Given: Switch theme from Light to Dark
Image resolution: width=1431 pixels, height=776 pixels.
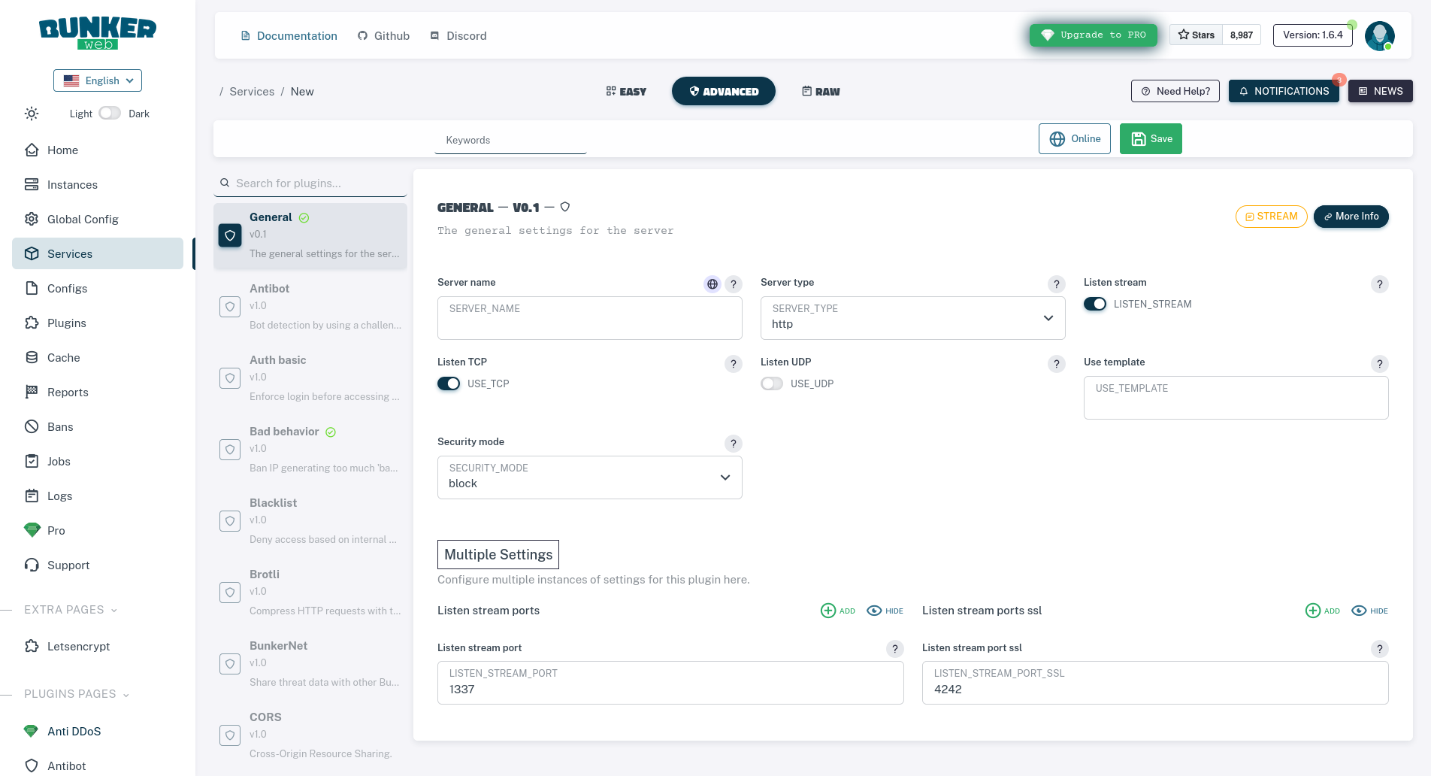Looking at the screenshot, I should [x=109, y=112].
